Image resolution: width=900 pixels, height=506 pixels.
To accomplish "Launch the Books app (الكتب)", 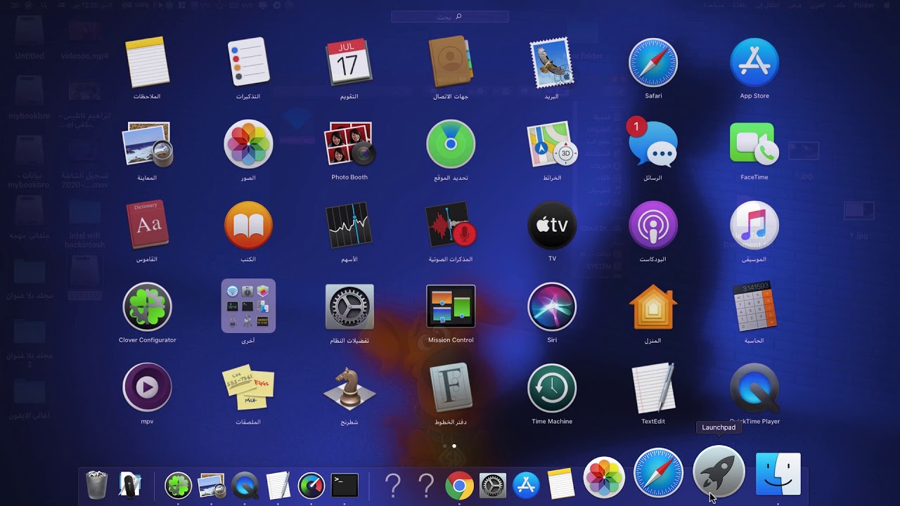I will coord(248,226).
